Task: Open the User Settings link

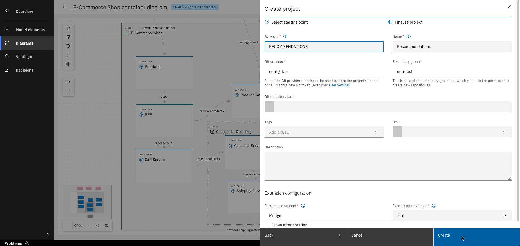Action: (339, 85)
